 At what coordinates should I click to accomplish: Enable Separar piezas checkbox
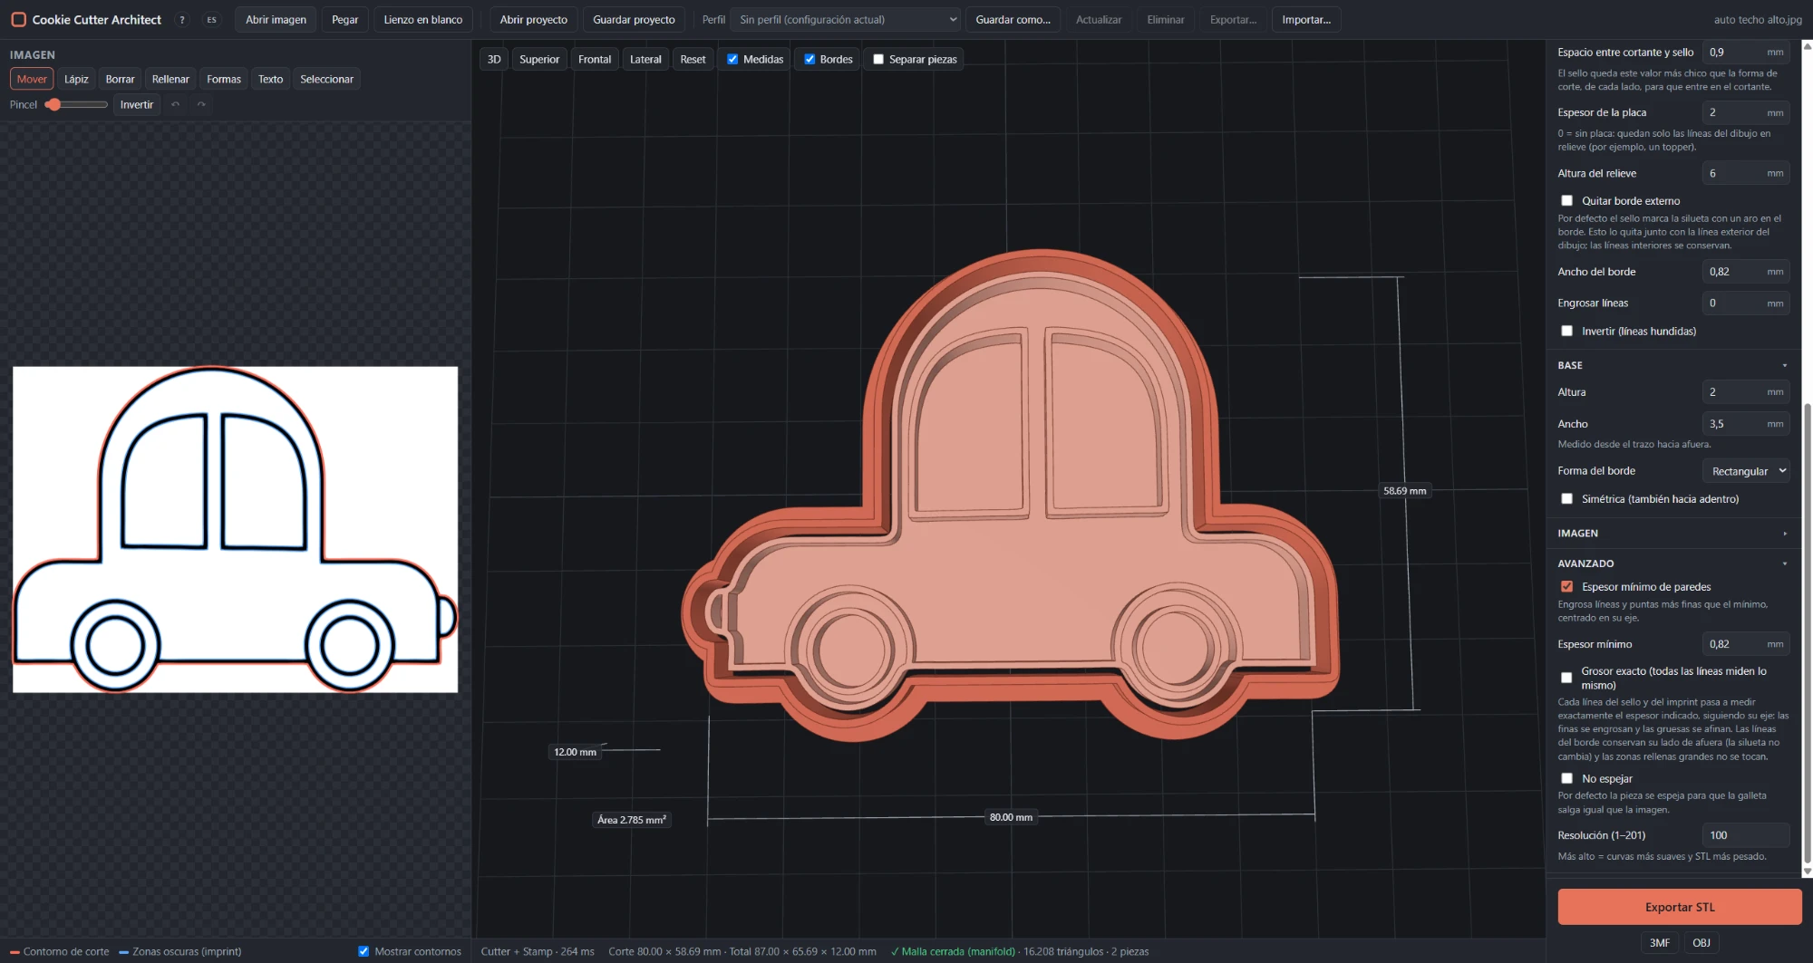click(x=878, y=60)
